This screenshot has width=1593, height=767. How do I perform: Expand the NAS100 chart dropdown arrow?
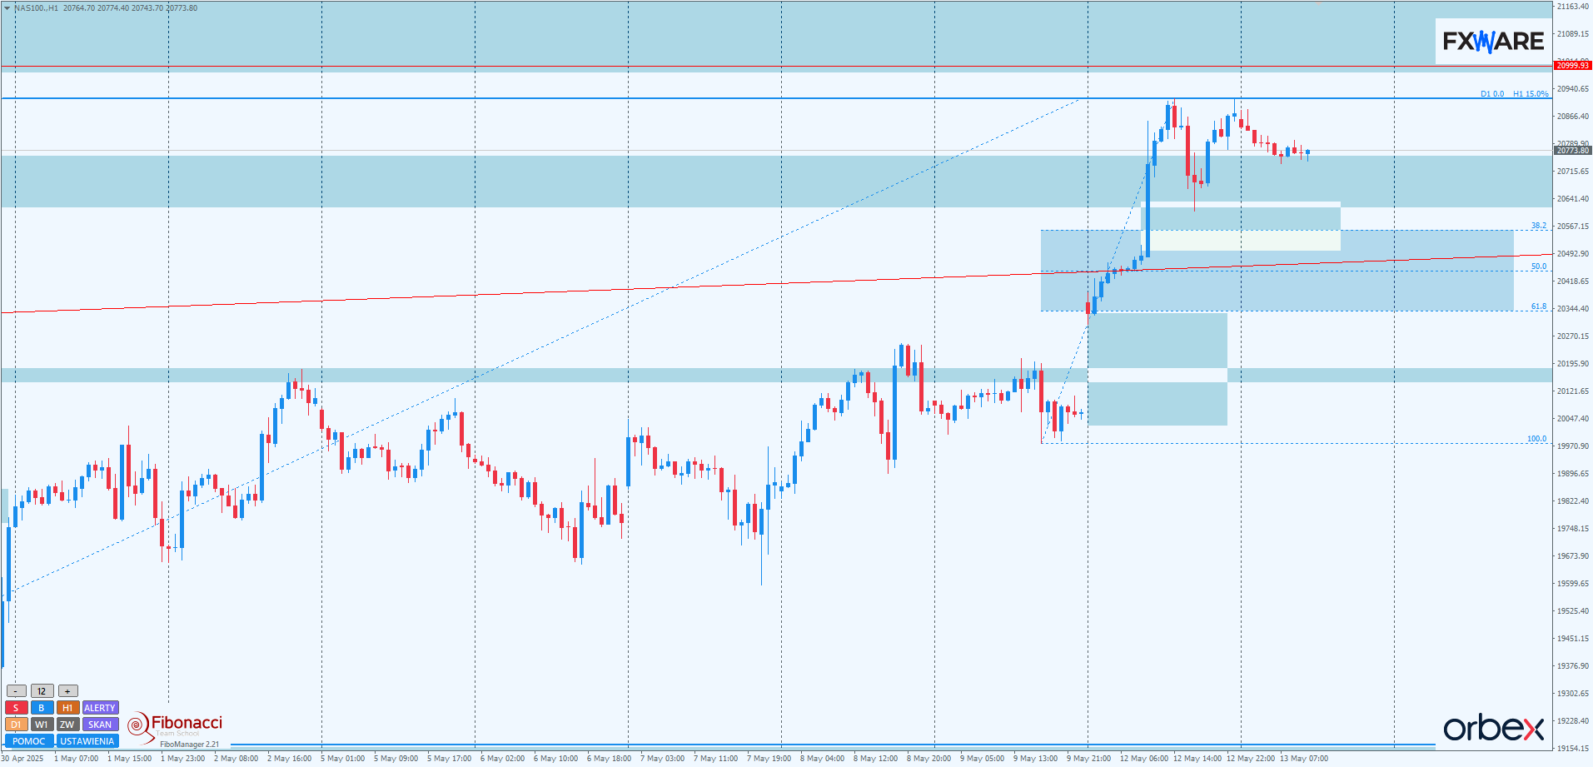tap(7, 8)
